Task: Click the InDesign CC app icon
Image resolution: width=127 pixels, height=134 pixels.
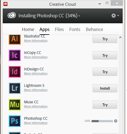Action: pyautogui.click(x=15, y=72)
